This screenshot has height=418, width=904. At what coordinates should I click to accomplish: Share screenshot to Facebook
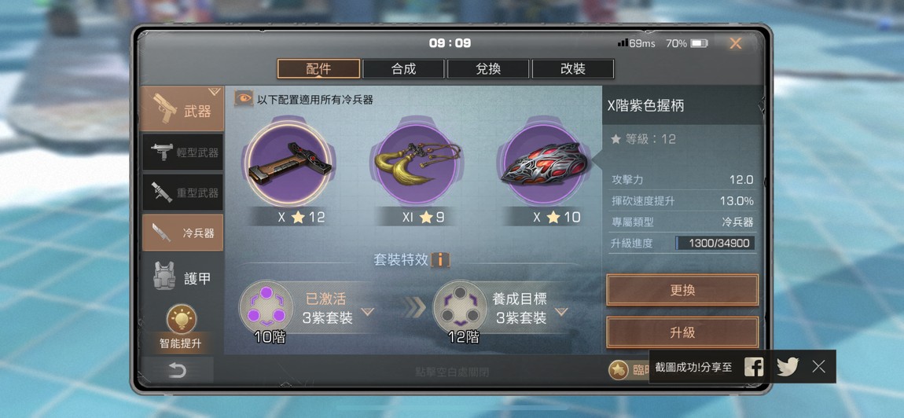point(754,367)
